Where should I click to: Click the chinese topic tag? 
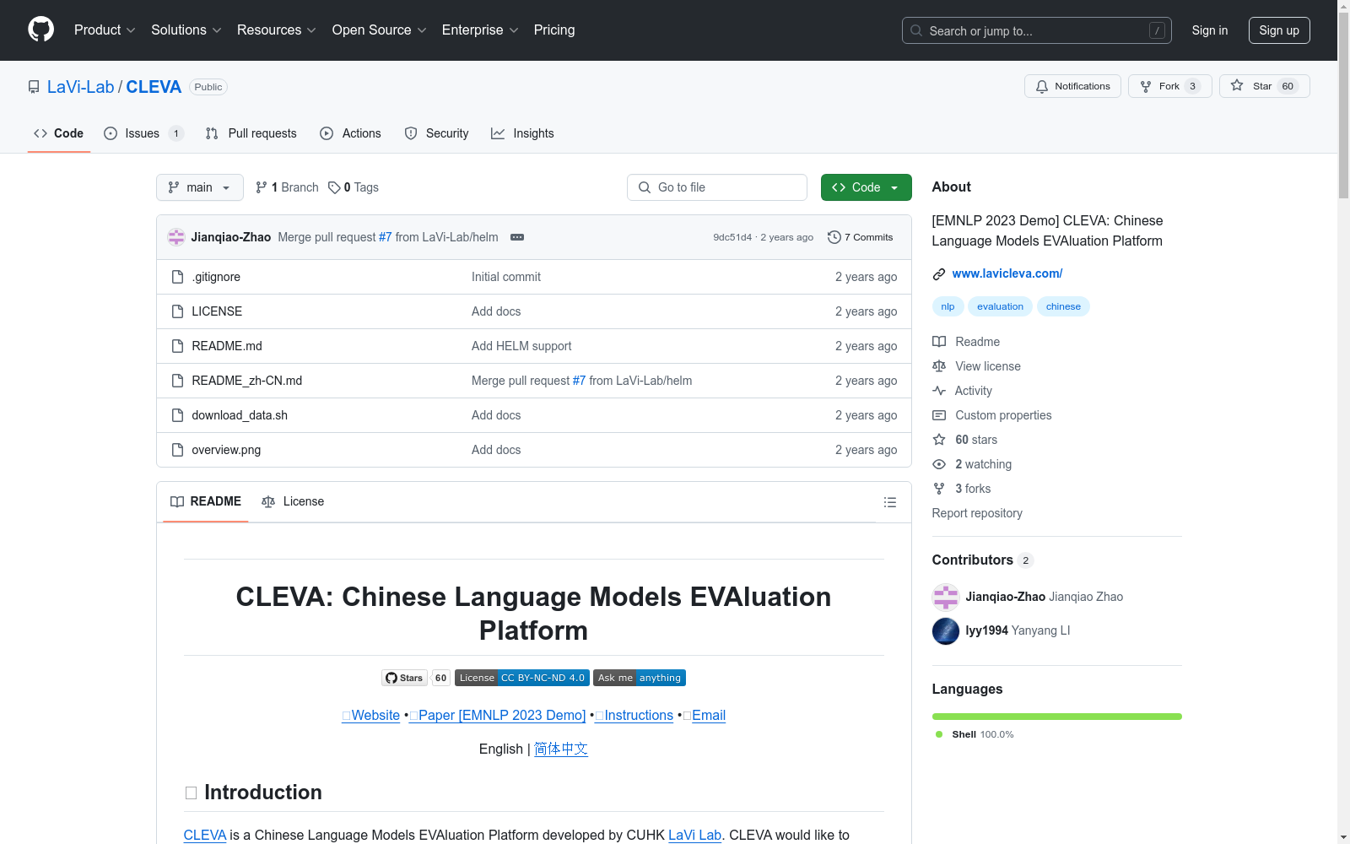point(1063,306)
